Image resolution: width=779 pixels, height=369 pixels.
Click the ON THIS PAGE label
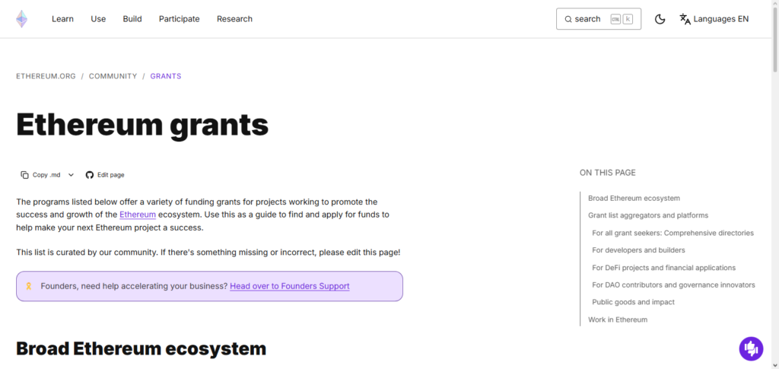coord(608,173)
